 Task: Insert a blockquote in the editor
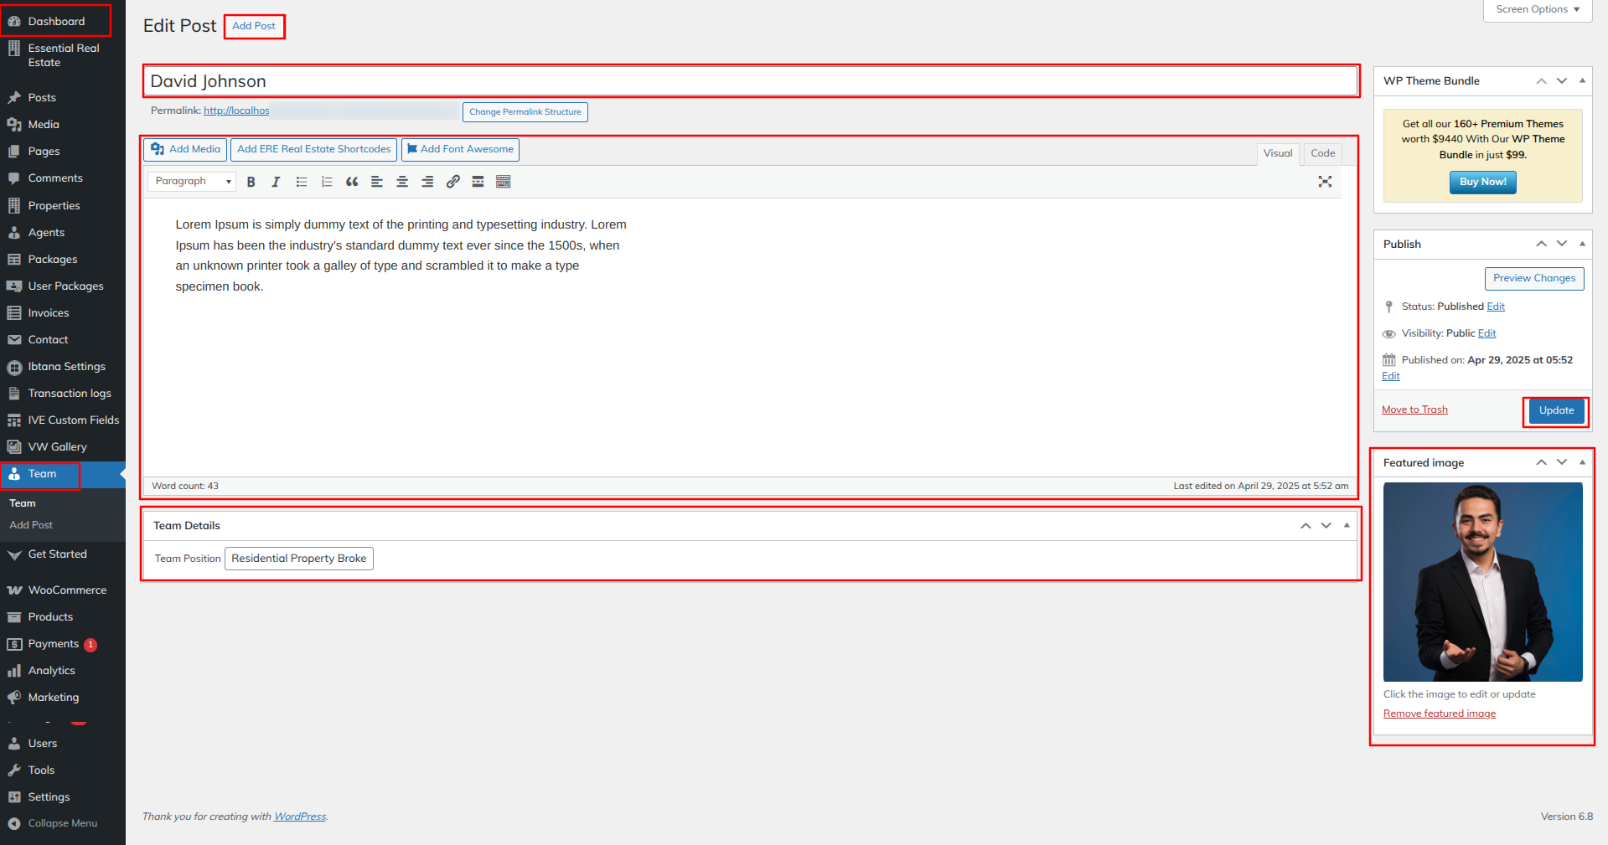point(352,182)
